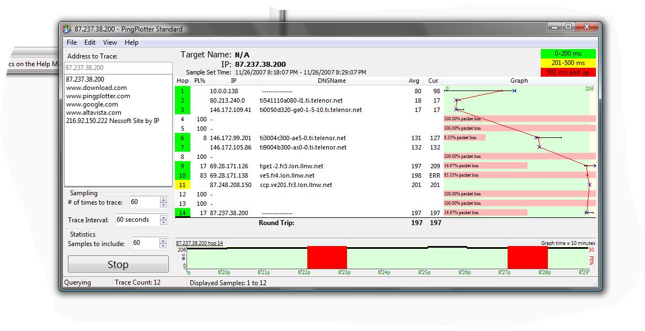This screenshot has height=331, width=645.
Task: Click the Avg column header
Action: click(414, 81)
